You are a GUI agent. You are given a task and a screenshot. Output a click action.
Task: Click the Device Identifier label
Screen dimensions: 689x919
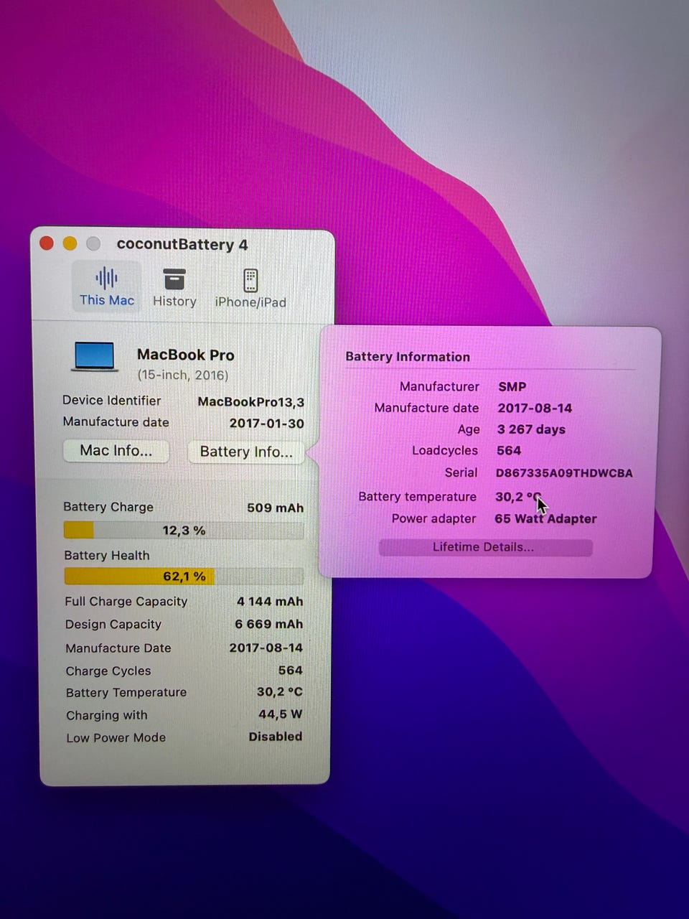[x=111, y=401]
